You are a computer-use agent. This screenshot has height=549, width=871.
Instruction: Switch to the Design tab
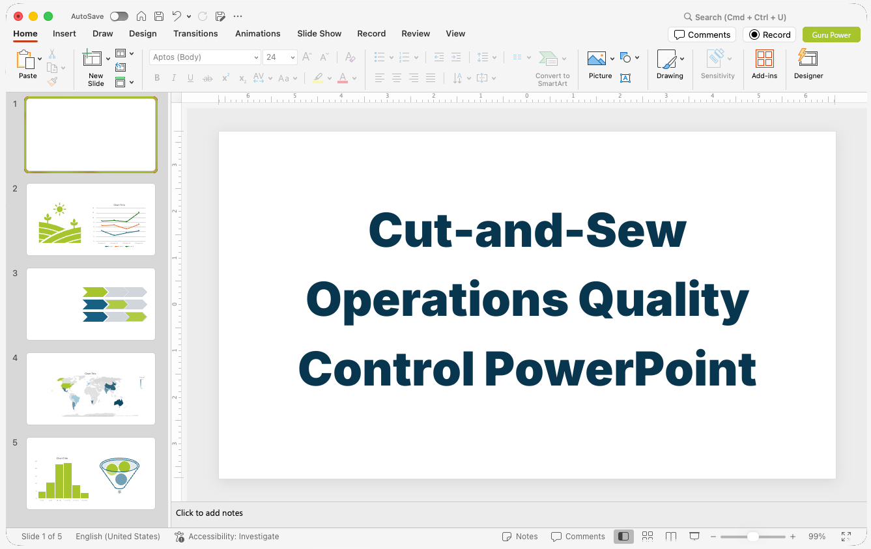143,33
